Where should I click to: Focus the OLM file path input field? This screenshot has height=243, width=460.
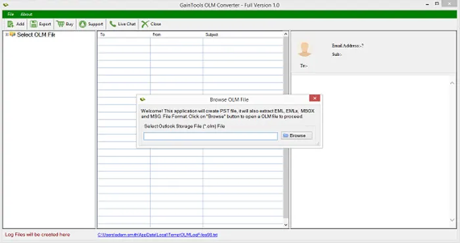pyautogui.click(x=210, y=136)
